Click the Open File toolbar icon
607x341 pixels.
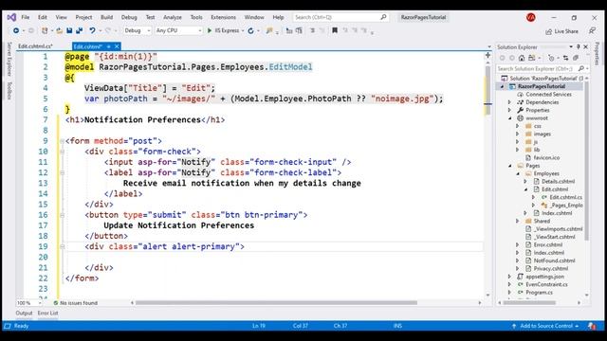pyautogui.click(x=59, y=30)
